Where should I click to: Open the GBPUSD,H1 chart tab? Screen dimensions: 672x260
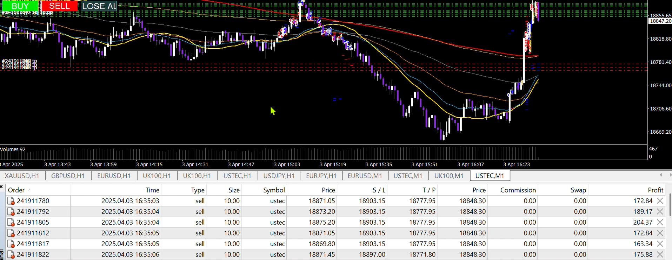(x=68, y=176)
